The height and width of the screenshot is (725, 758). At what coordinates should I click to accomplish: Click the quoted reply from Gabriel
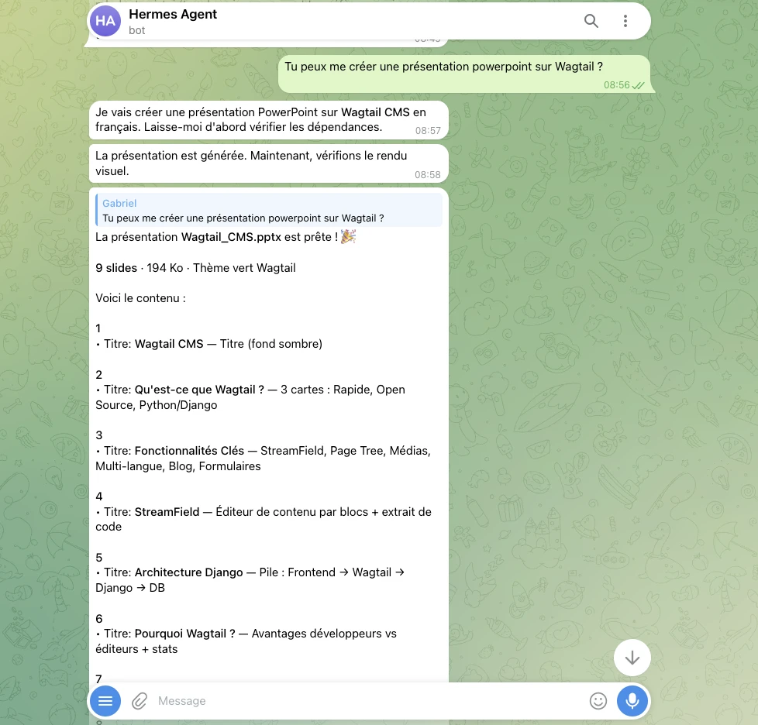coord(269,210)
